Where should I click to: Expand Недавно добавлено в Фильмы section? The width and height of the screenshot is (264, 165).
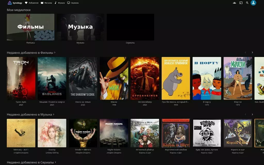tap(31, 53)
